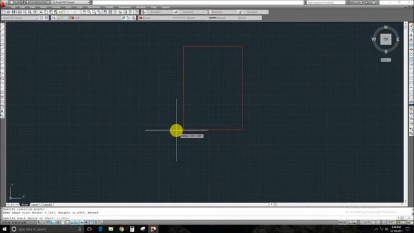Open the WCS dropdown below the ViewCube

click(x=386, y=60)
